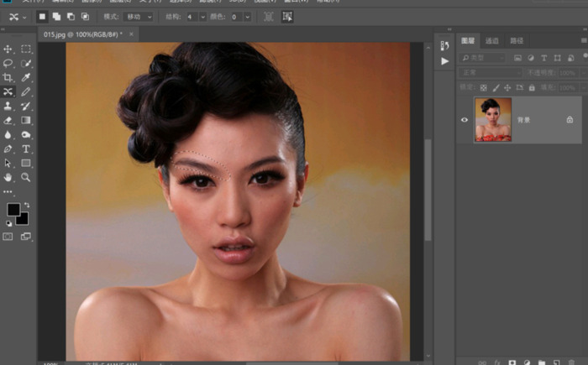Select the Lasso tool
The image size is (588, 365).
(x=8, y=64)
